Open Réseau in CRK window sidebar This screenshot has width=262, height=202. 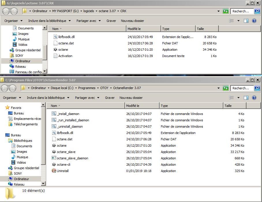coord(18,66)
